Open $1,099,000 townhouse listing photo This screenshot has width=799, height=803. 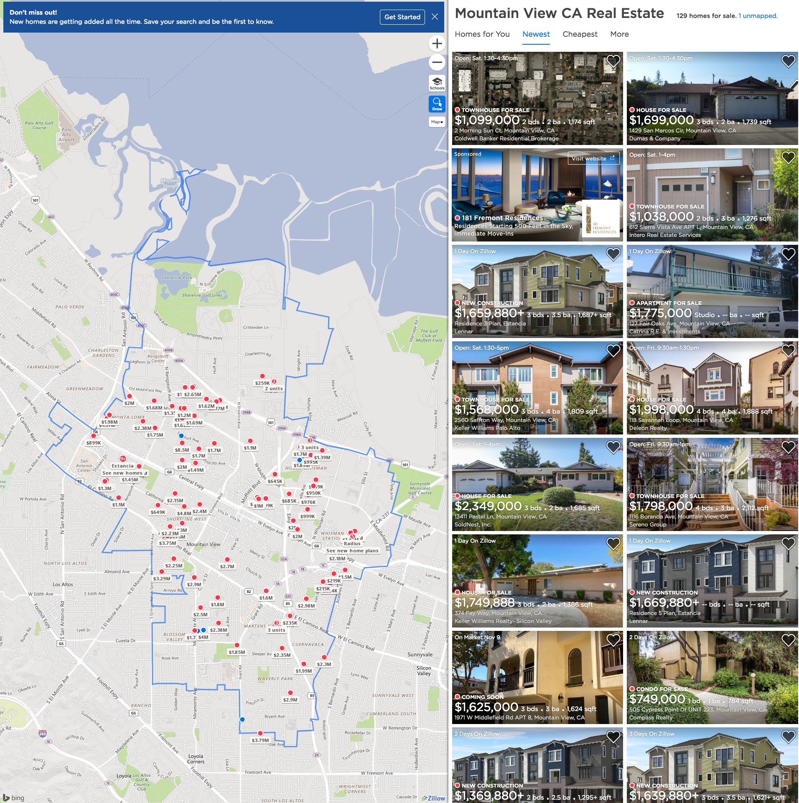(x=537, y=98)
